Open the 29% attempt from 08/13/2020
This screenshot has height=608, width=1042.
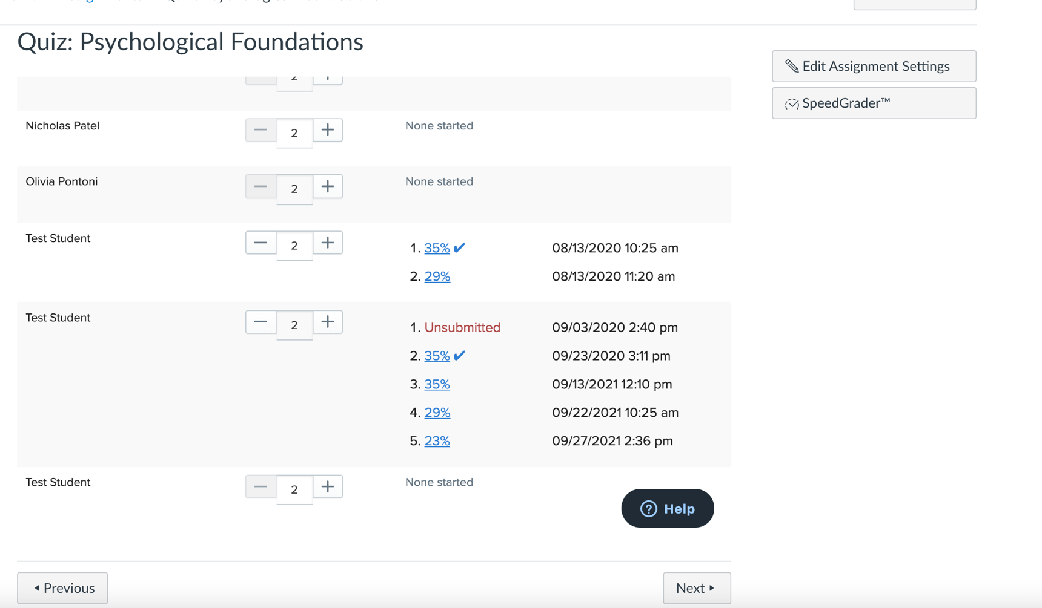(437, 276)
